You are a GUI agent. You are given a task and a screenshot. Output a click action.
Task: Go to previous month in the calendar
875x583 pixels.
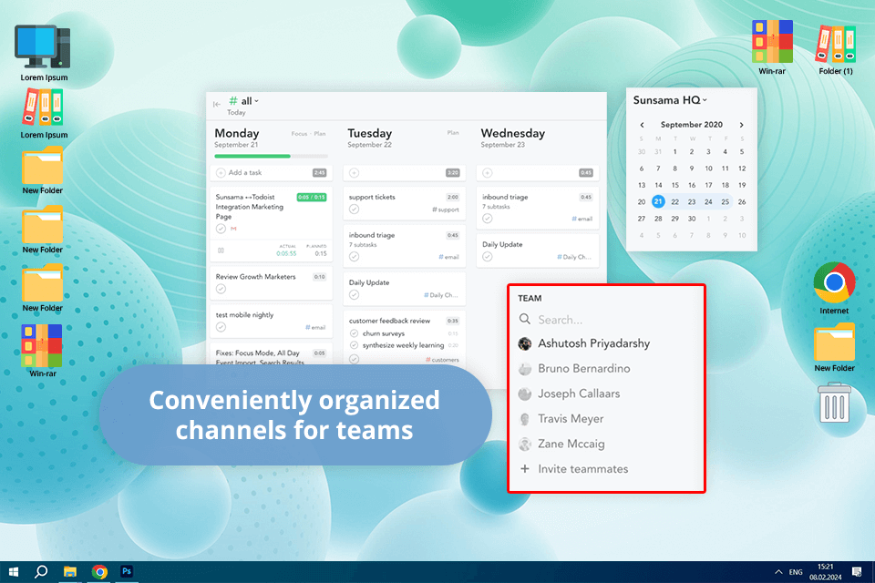tap(642, 125)
